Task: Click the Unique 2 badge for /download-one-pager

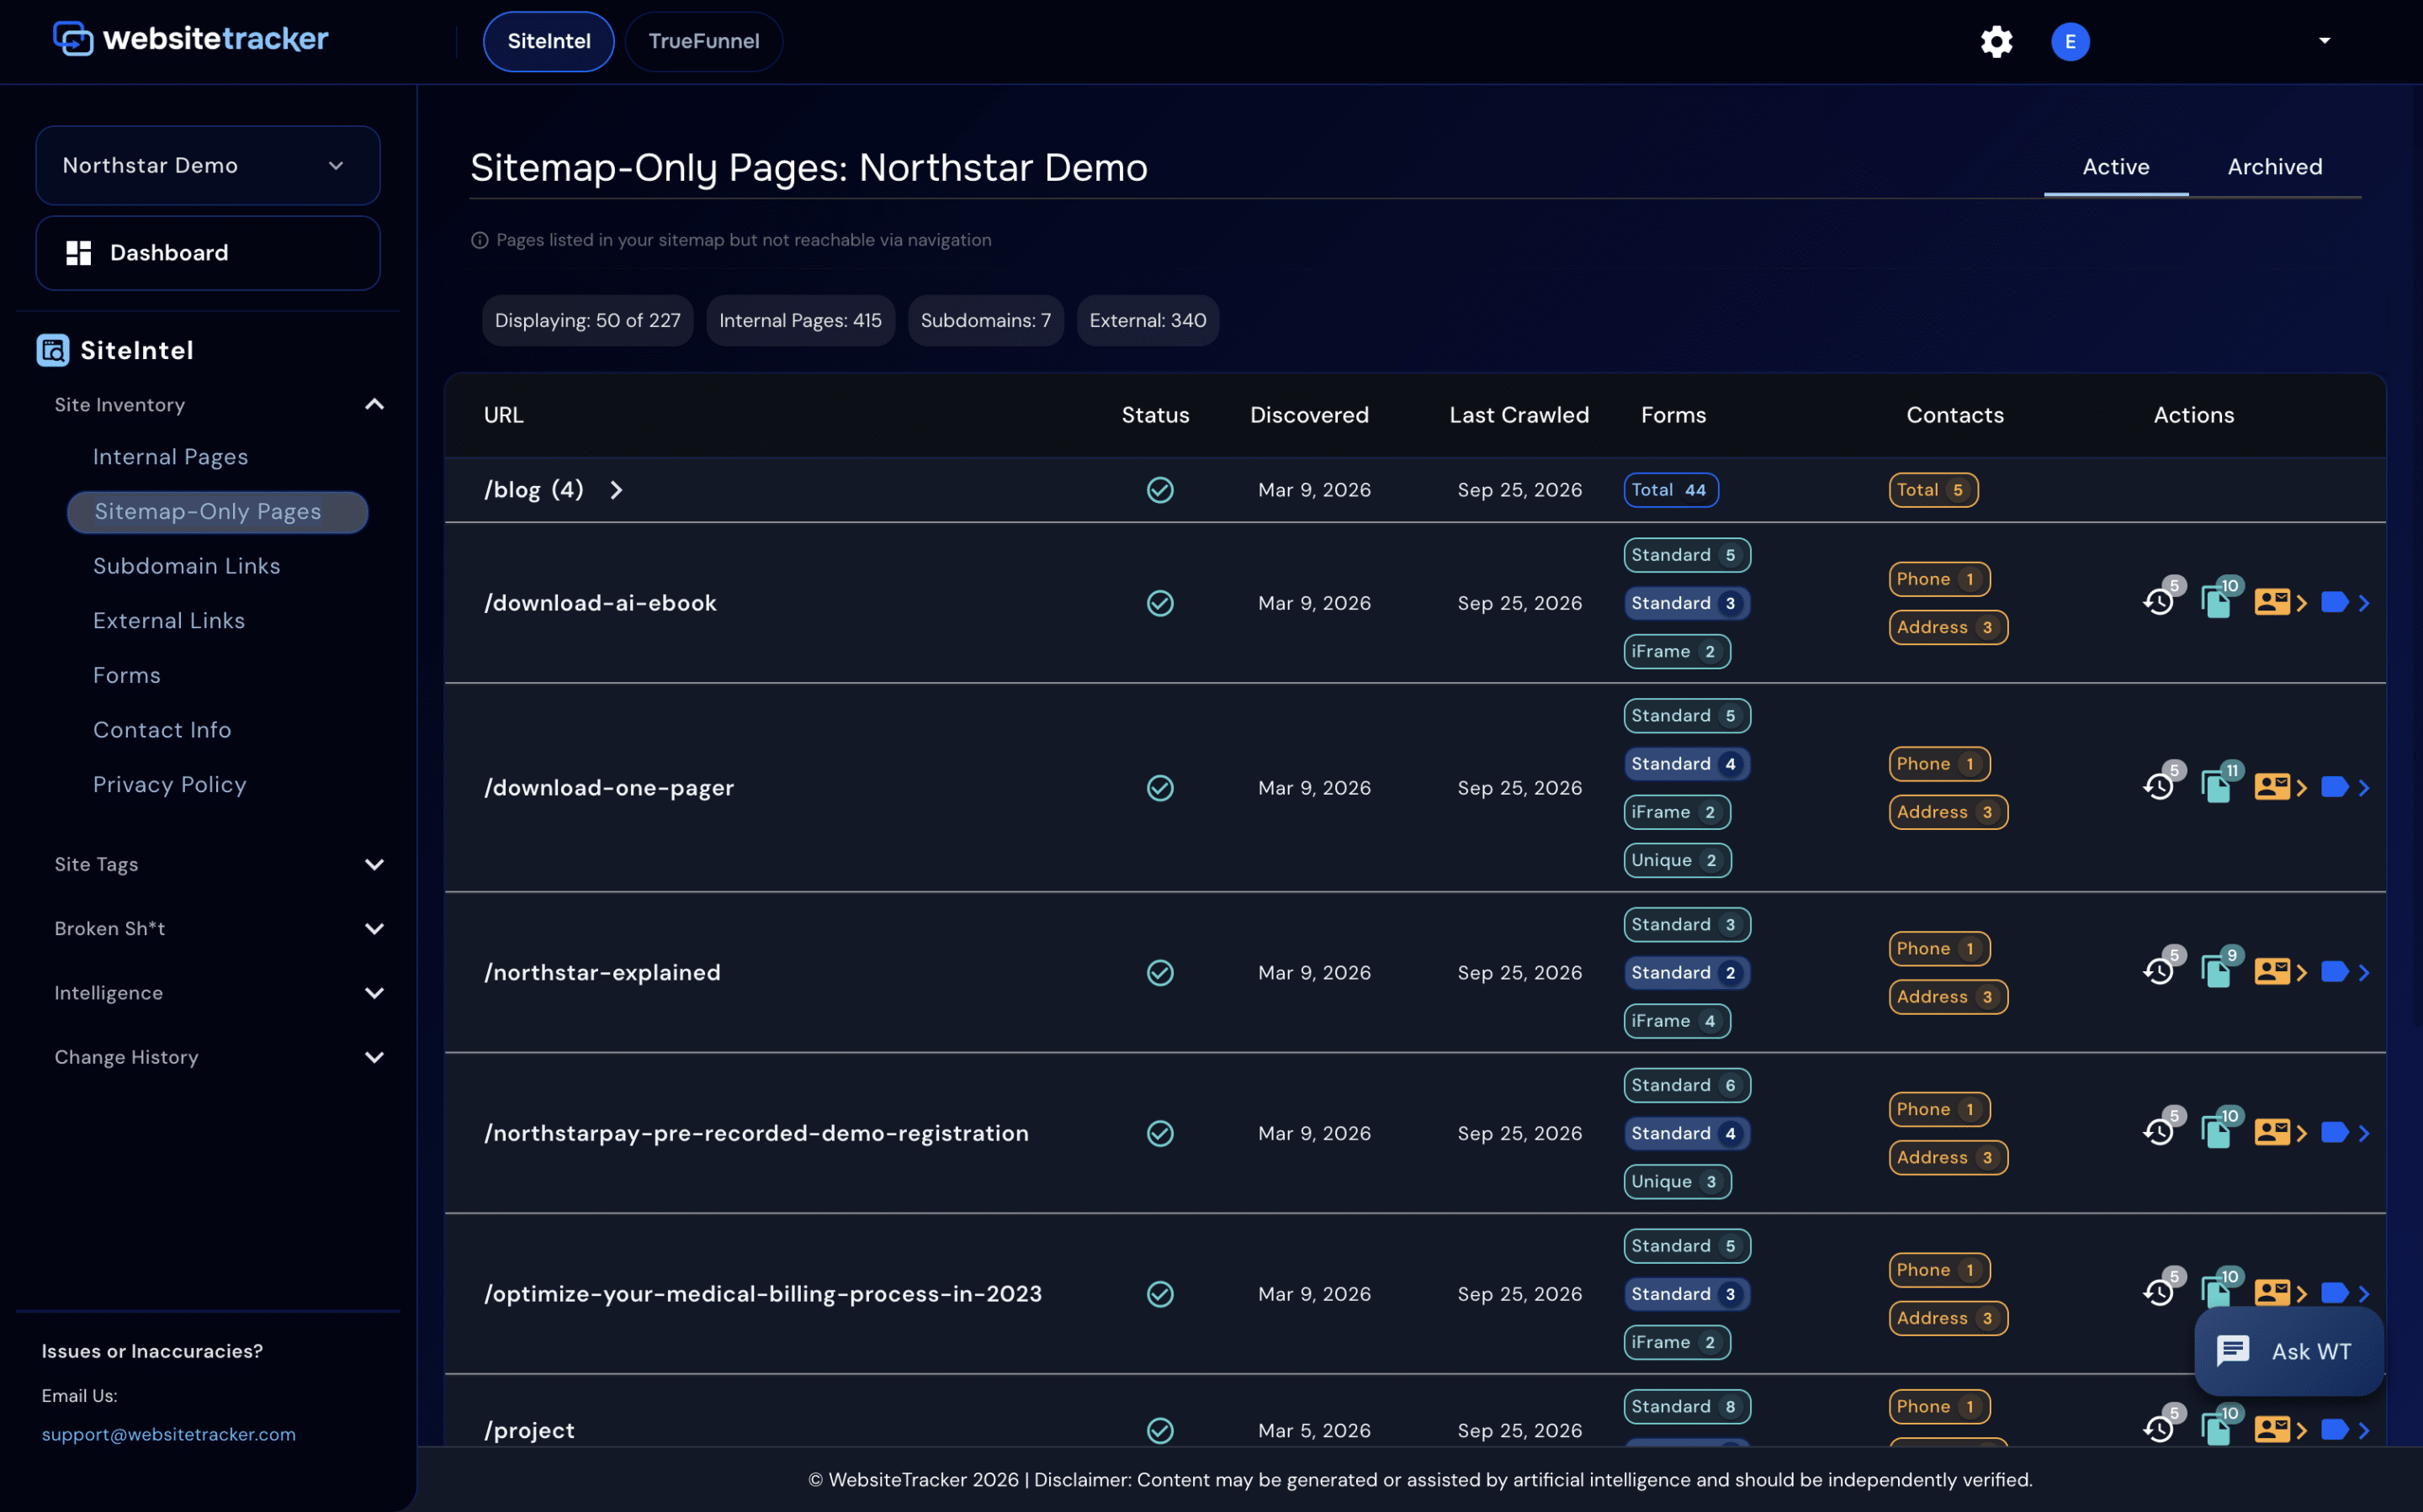Action: (x=1677, y=860)
